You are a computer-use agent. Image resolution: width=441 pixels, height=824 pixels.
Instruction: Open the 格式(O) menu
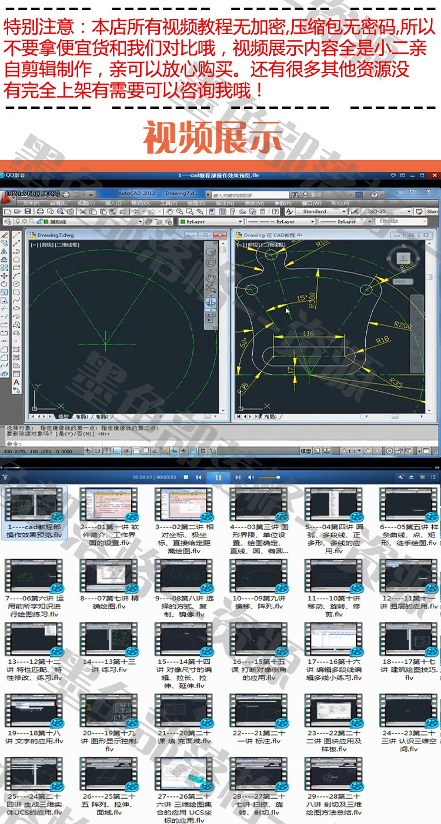(x=140, y=203)
